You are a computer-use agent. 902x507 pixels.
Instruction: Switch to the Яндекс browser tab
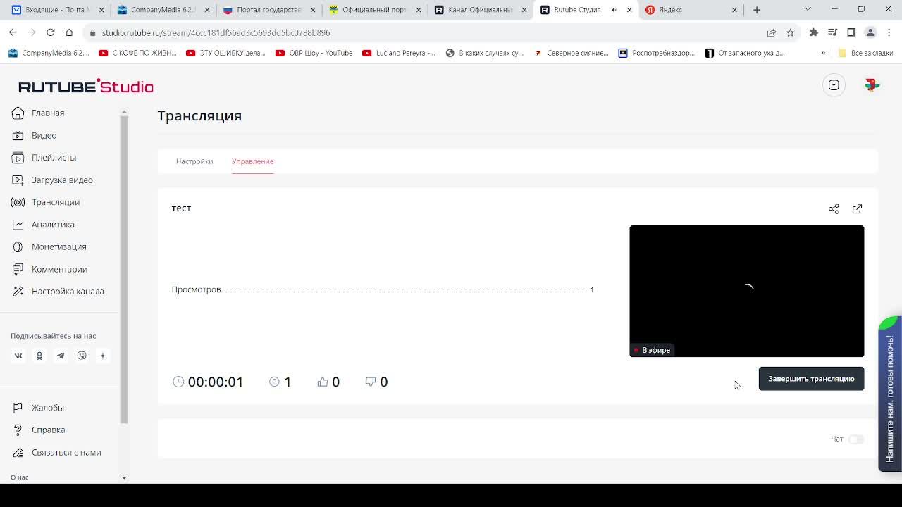coord(691,10)
